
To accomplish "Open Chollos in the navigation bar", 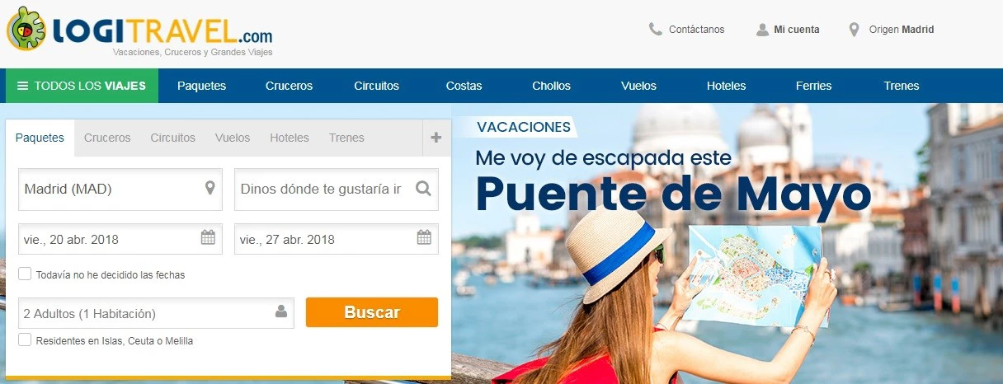I will point(551,86).
